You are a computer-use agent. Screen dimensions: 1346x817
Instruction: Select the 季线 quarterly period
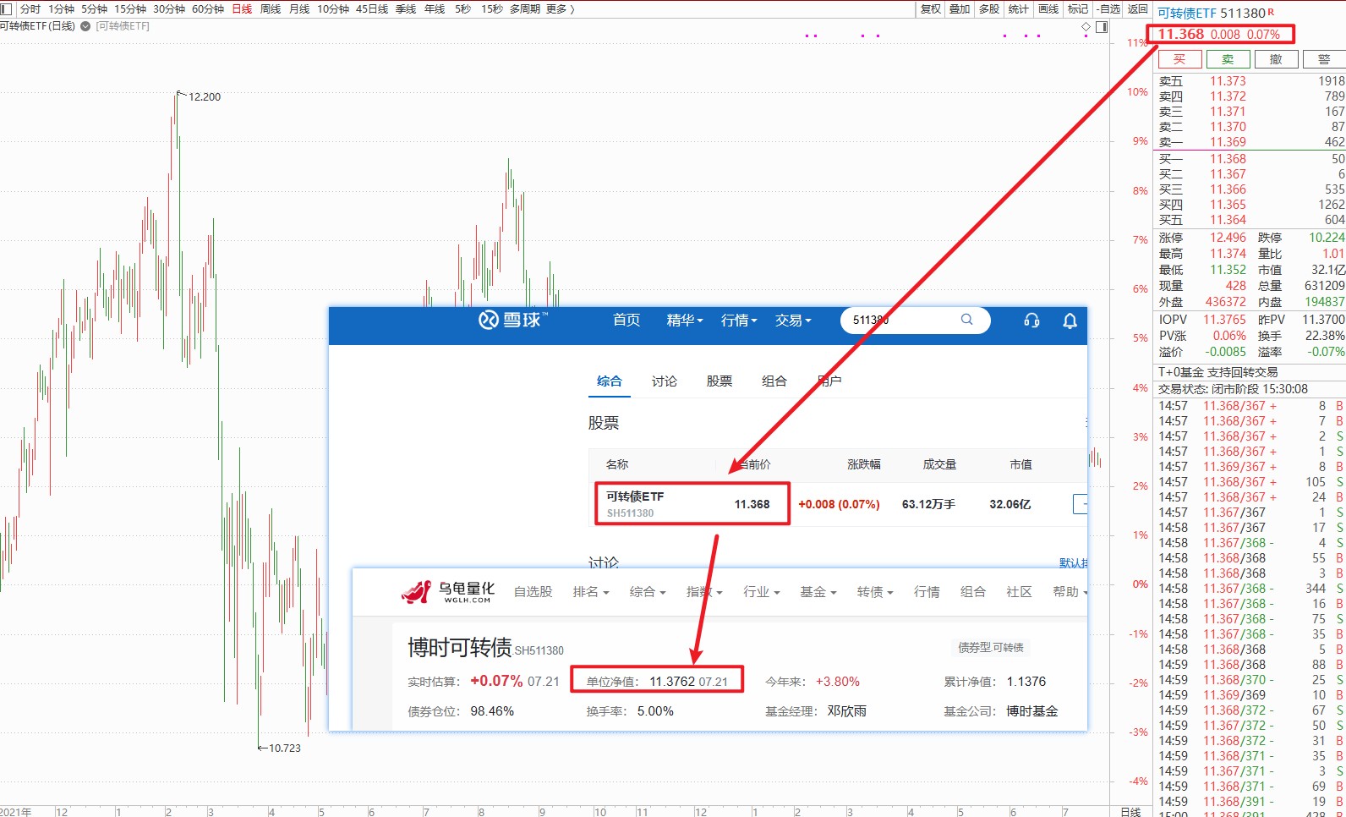coord(406,8)
